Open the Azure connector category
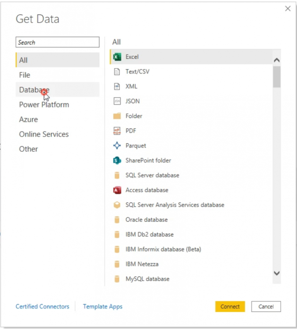297x329 pixels. (28, 119)
